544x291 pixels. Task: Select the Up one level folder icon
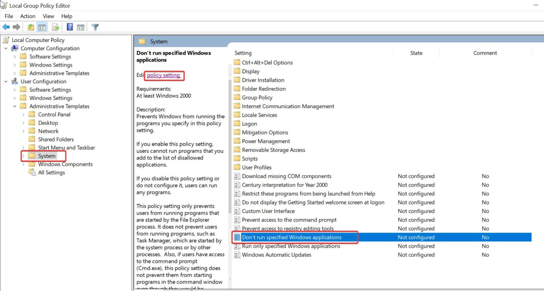[x=30, y=27]
